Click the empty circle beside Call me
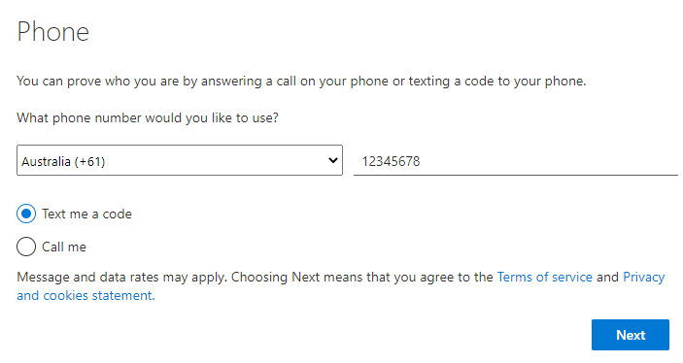Image resolution: width=683 pixels, height=363 pixels. [26, 247]
